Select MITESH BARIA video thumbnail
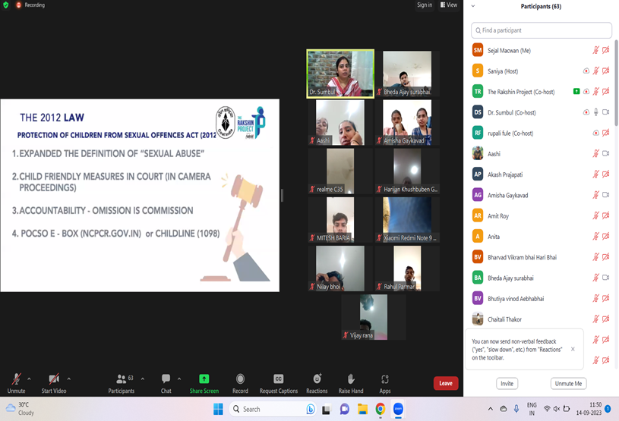Screen dimensions: 619x421 pos(340,219)
